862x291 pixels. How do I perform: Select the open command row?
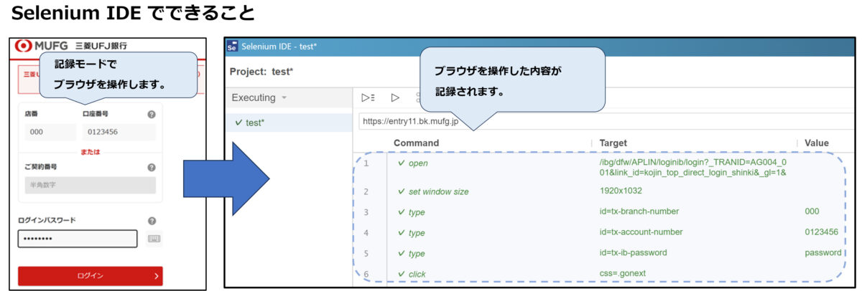503,163
